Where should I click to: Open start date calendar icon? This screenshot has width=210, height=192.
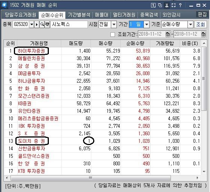pos(168,34)
